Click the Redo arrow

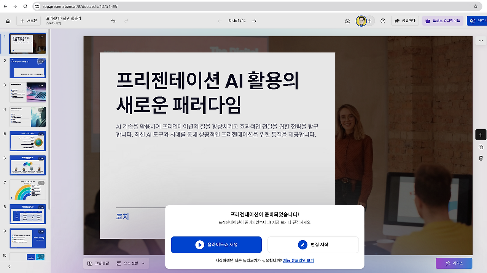126,21
